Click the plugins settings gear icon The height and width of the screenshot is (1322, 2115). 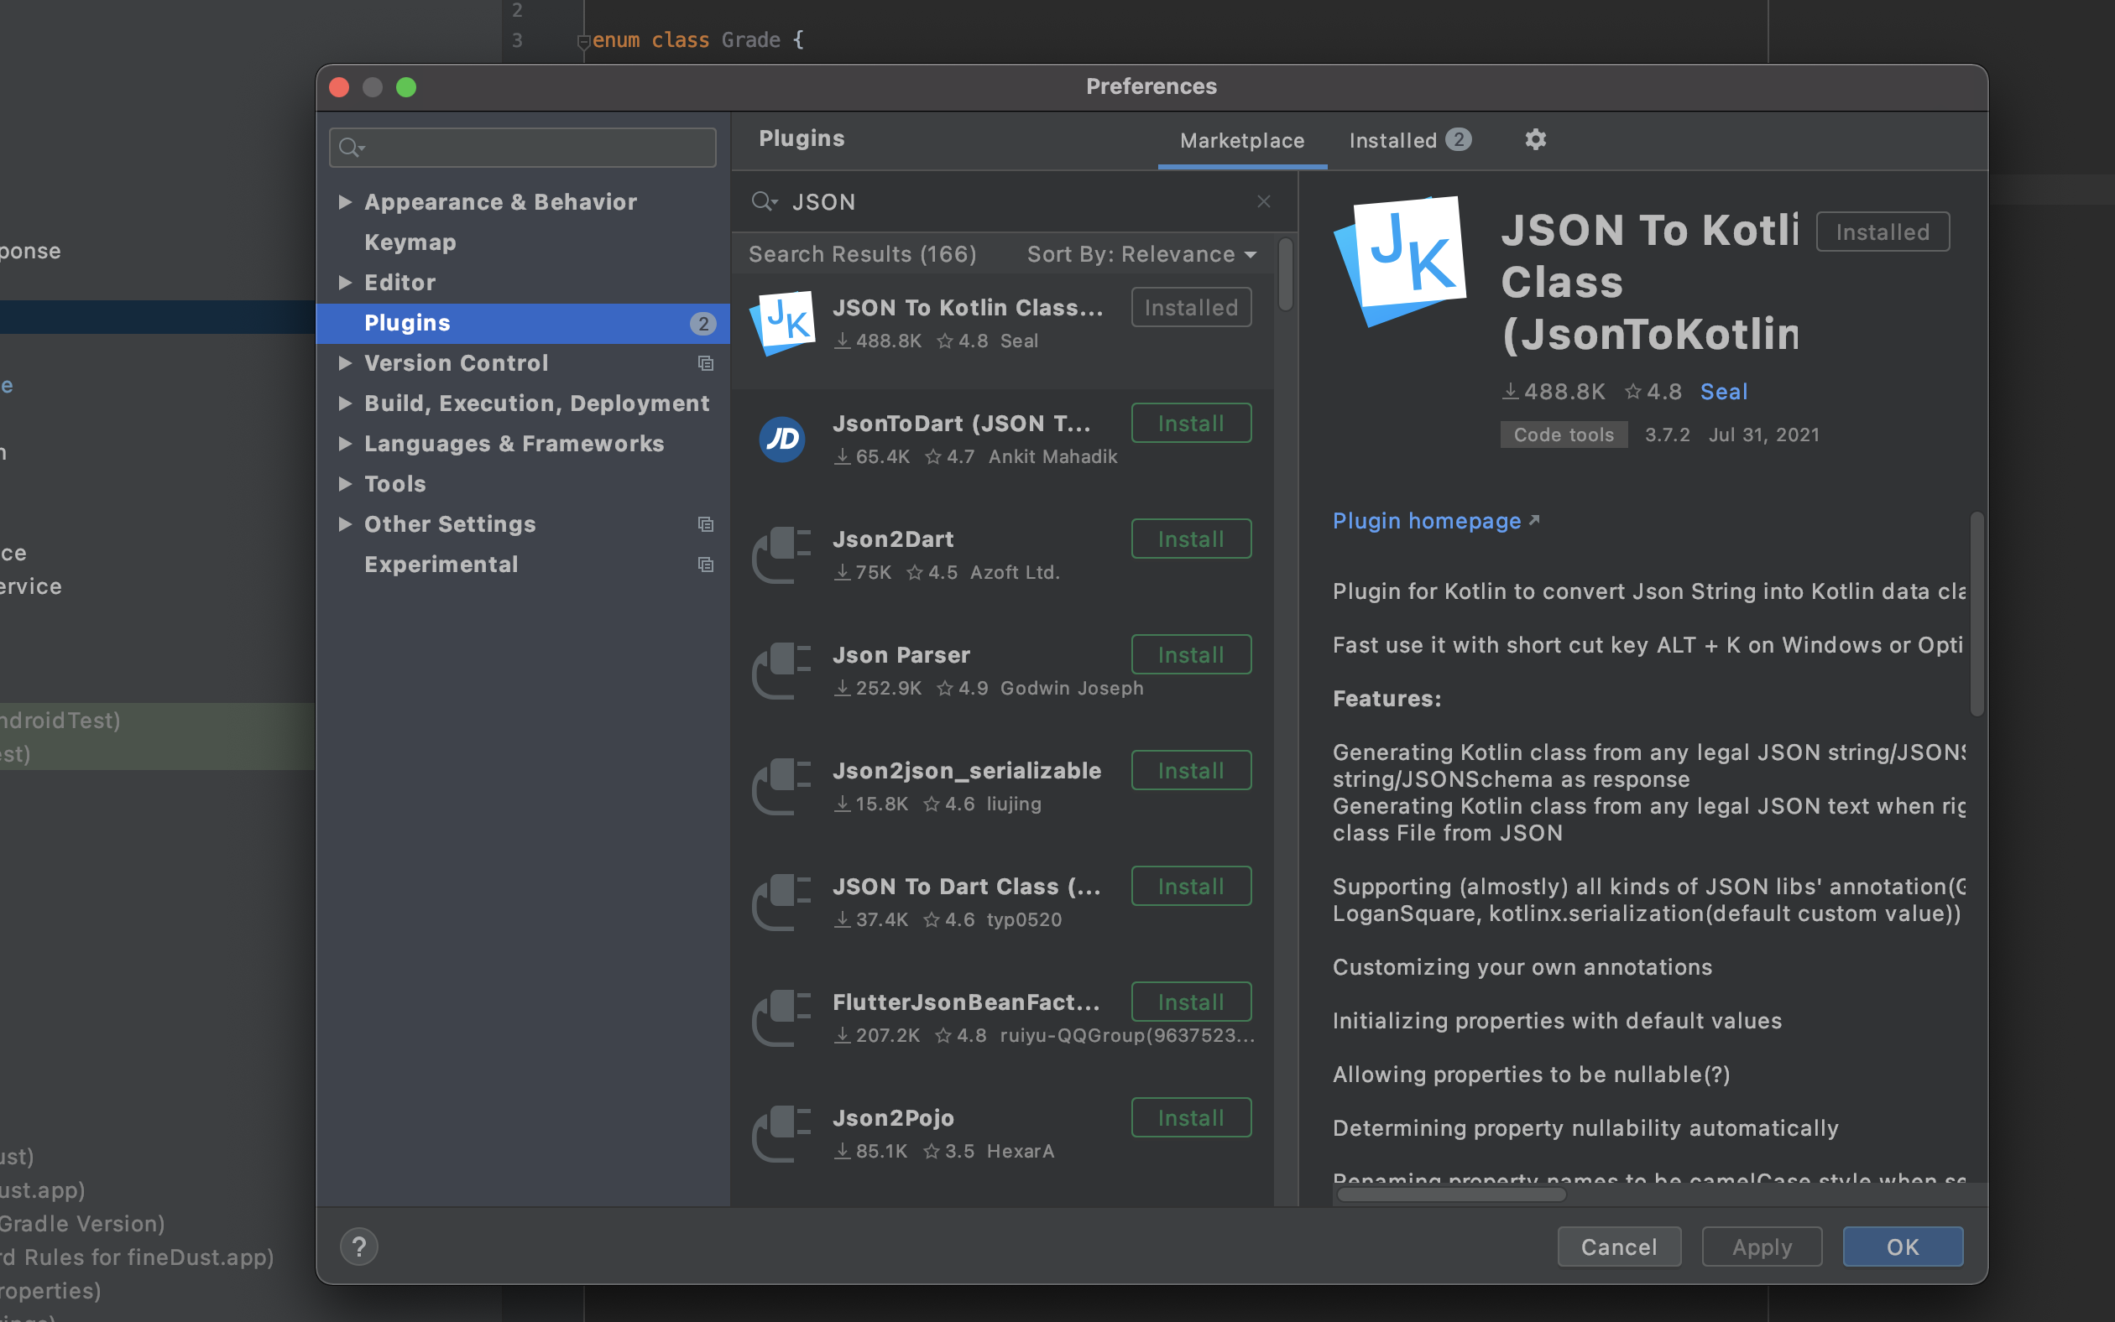pos(1535,140)
